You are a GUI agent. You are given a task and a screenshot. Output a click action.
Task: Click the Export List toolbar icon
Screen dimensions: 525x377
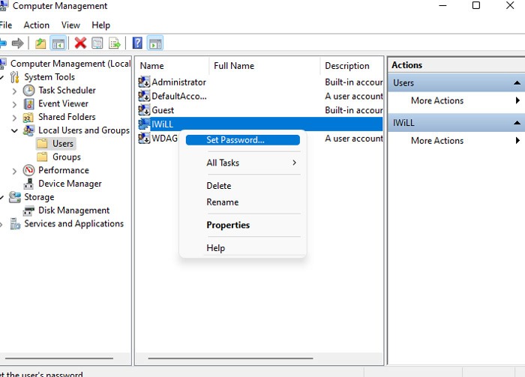tap(115, 43)
